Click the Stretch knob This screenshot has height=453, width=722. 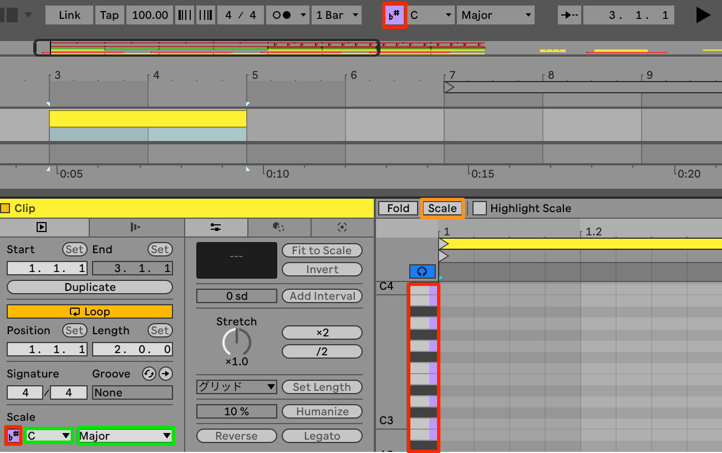point(237,342)
